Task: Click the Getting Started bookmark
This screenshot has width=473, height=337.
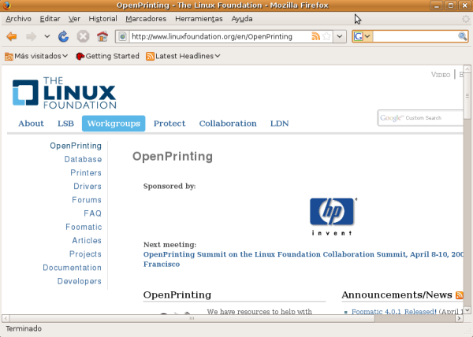Action: tap(108, 56)
